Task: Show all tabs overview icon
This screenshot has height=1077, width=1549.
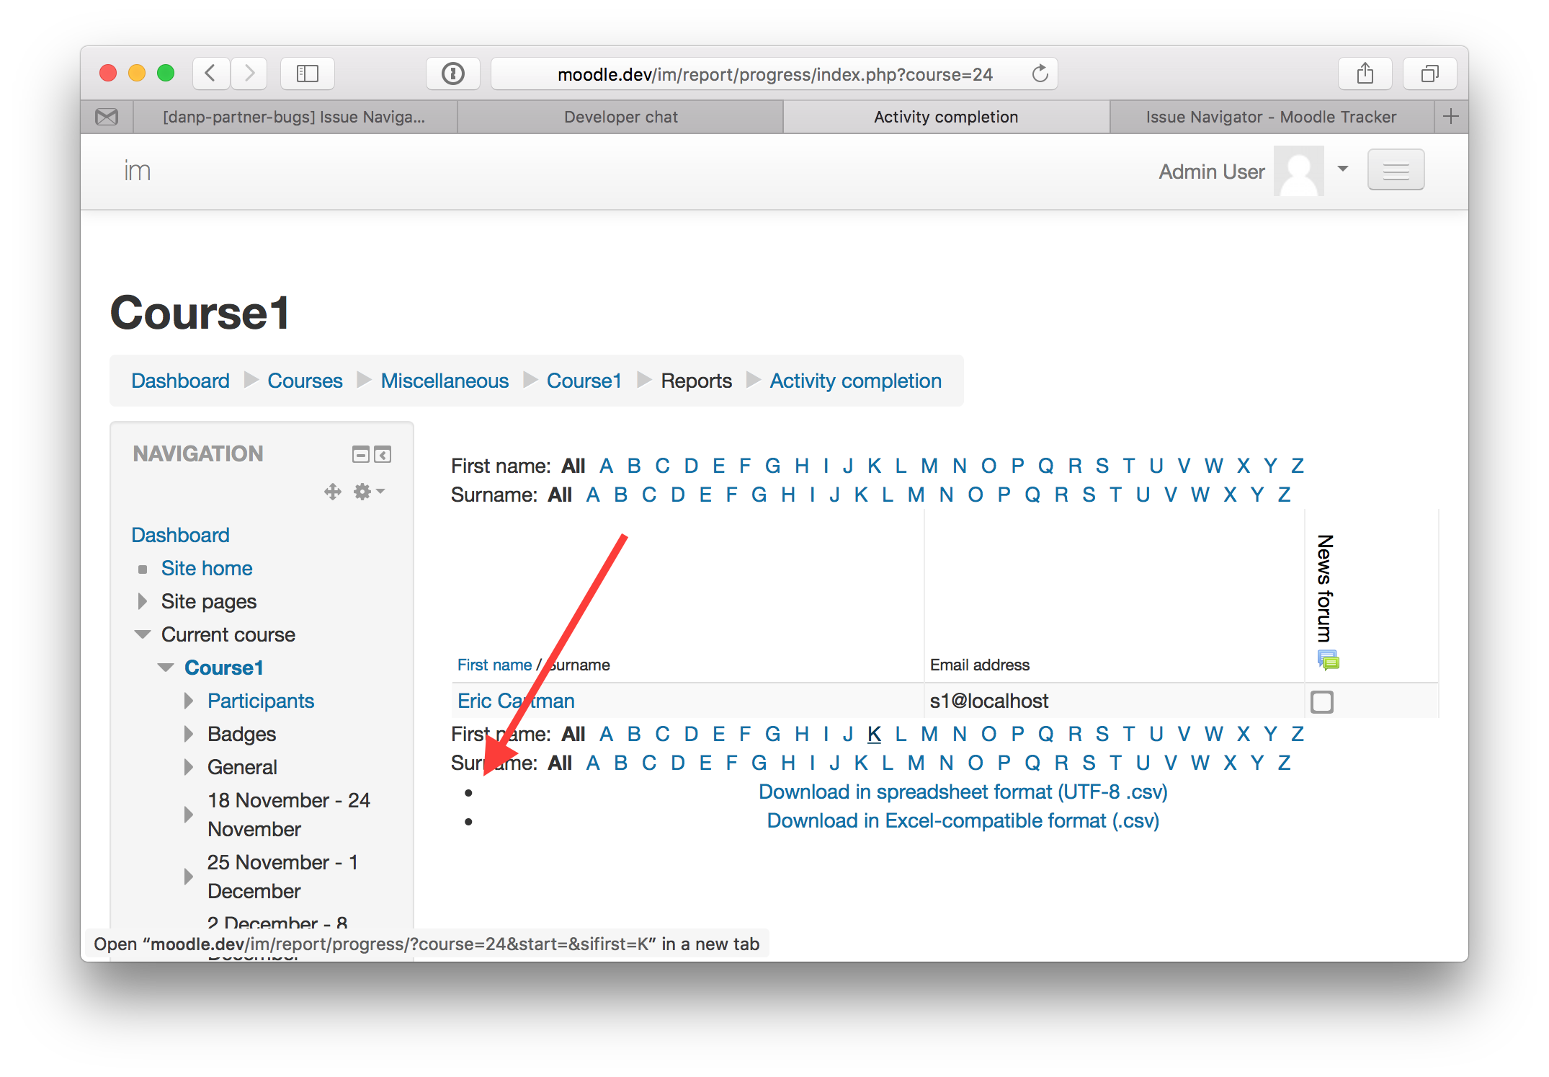Action: [1430, 74]
